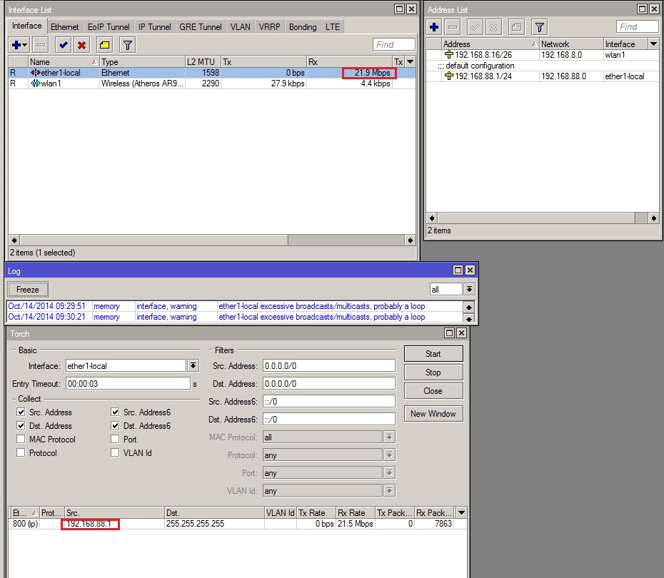The height and width of the screenshot is (578, 664).
Task: Maximize the Log window
Action: (458, 270)
